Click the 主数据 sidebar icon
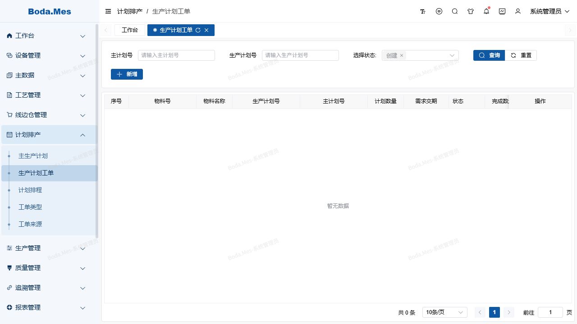Screen dimensions: 577x324 coord(9,75)
